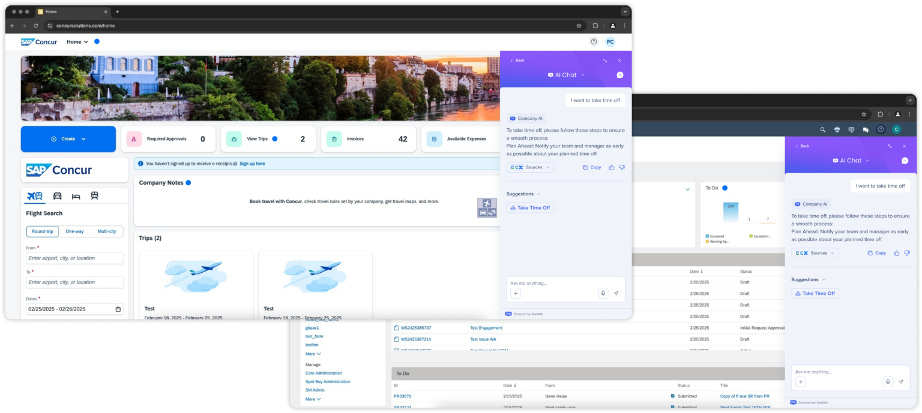Collapse the Suggestions section
922x413 pixels.
pyautogui.click(x=539, y=194)
